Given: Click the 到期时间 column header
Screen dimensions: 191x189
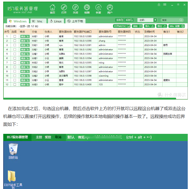Looking at the screenshot, I should (153, 32).
